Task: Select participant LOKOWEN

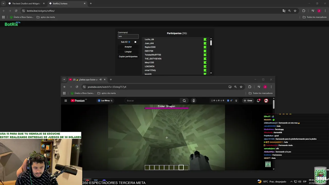Action: point(150,66)
